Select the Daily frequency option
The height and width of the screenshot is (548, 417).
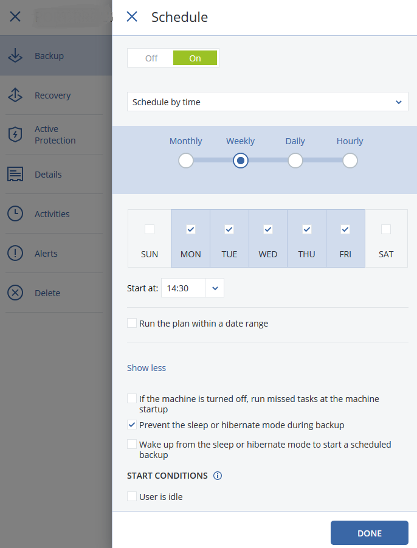295,161
